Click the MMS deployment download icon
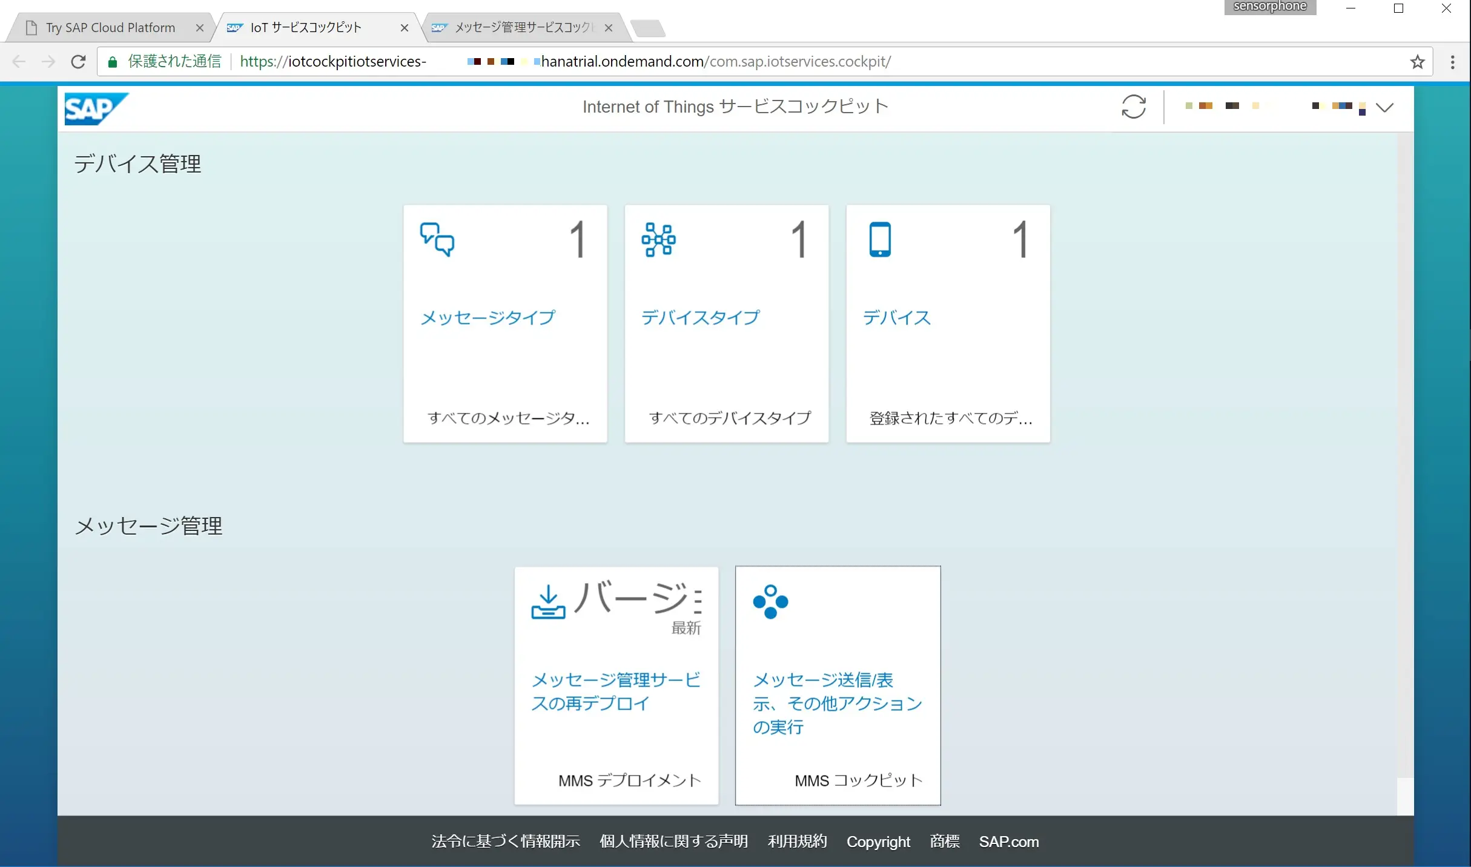Screen dimensions: 1471x867 (548, 601)
